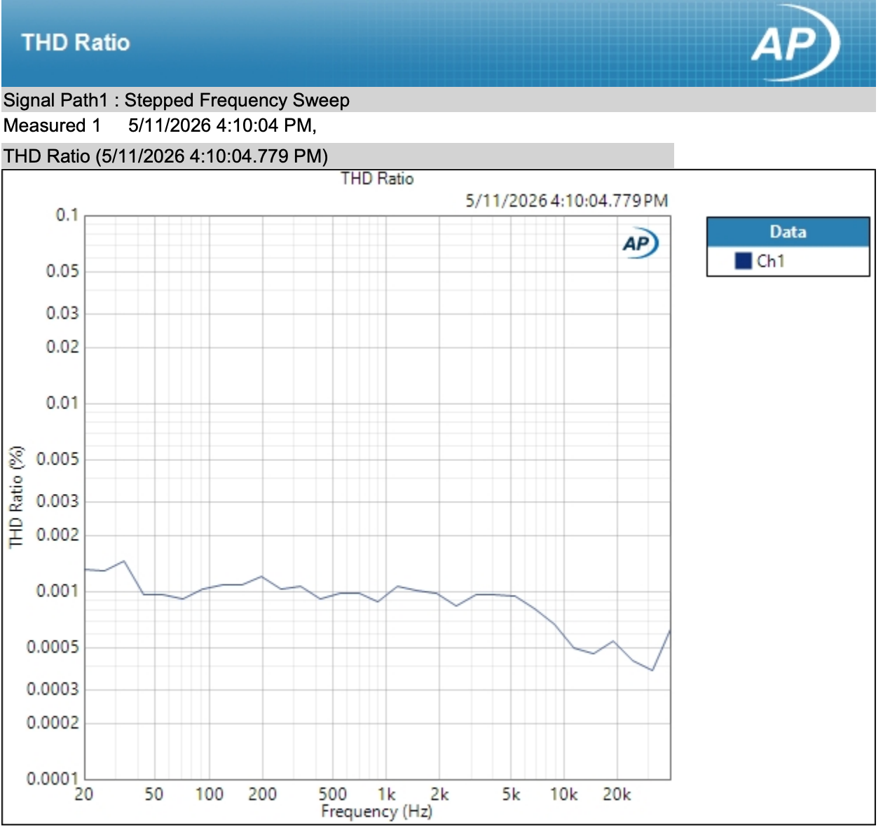Click the 0.1 value on Y axis
Screen dimensions: 883x831
[67, 215]
